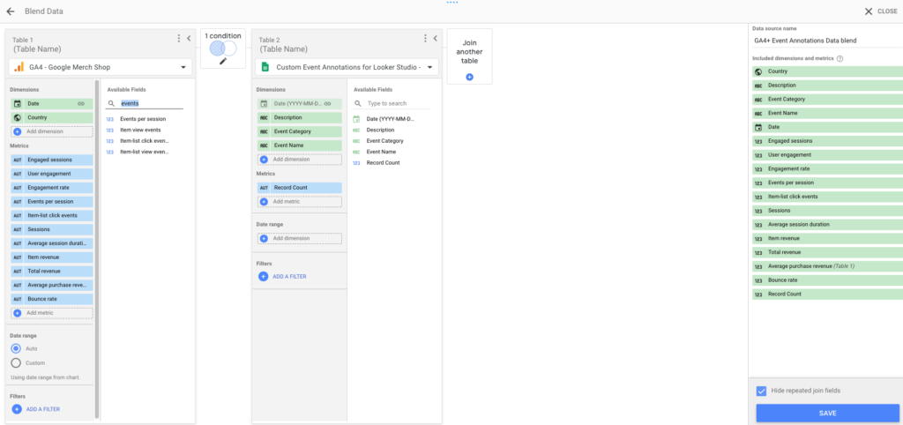Collapse Table 2 panel with the chevron
The width and height of the screenshot is (903, 425).
(x=436, y=39)
